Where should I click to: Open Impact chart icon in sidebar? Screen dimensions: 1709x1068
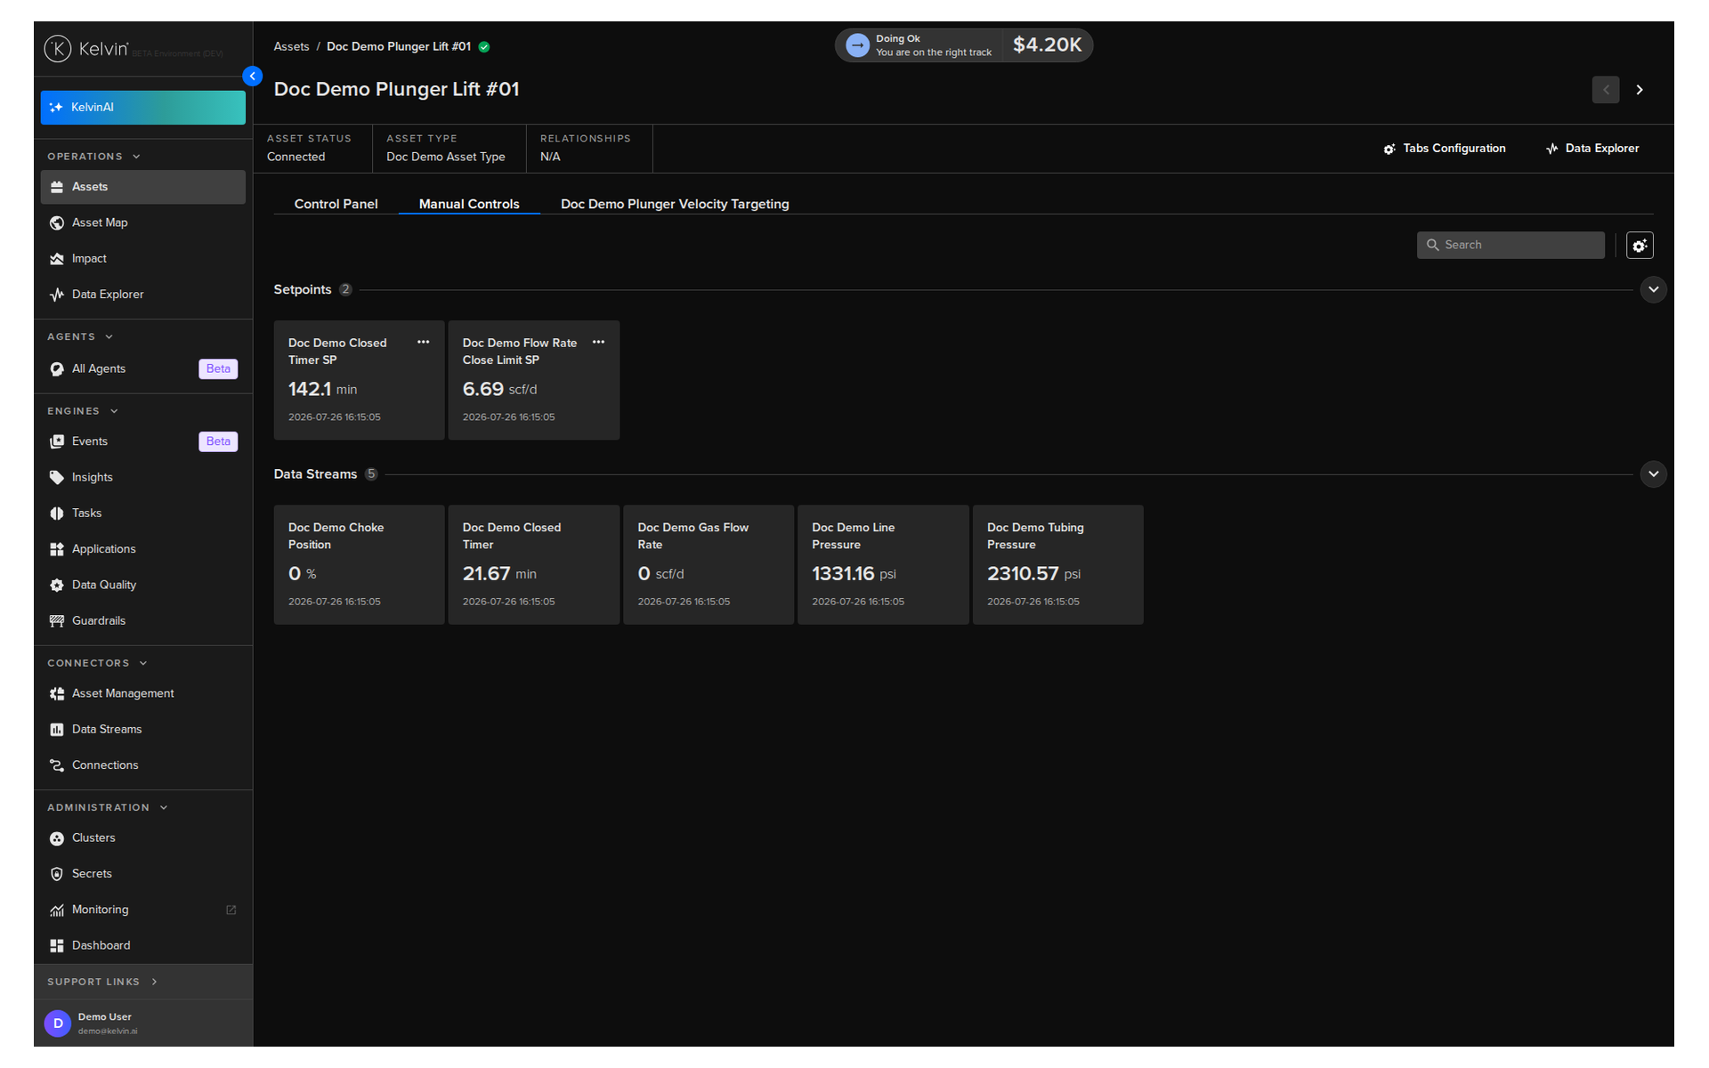pyautogui.click(x=57, y=259)
